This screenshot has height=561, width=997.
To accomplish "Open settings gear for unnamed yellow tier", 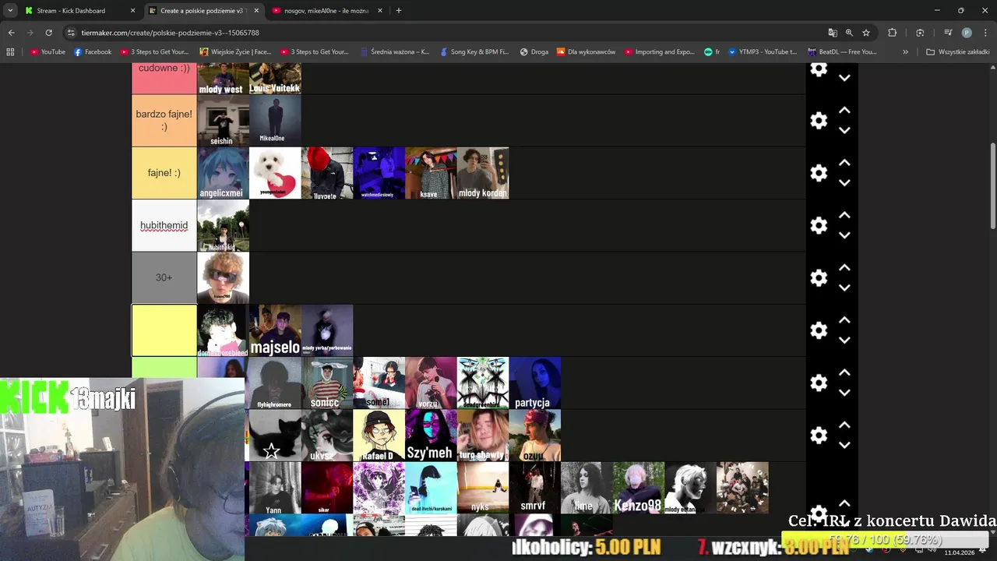I will coord(819,330).
